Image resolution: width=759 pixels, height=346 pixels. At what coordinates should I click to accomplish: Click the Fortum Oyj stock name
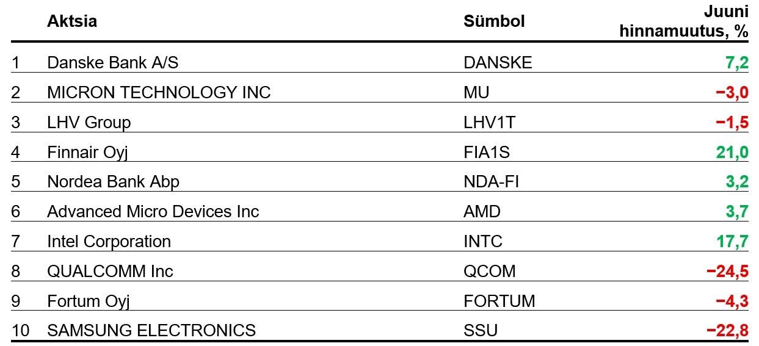click(89, 301)
